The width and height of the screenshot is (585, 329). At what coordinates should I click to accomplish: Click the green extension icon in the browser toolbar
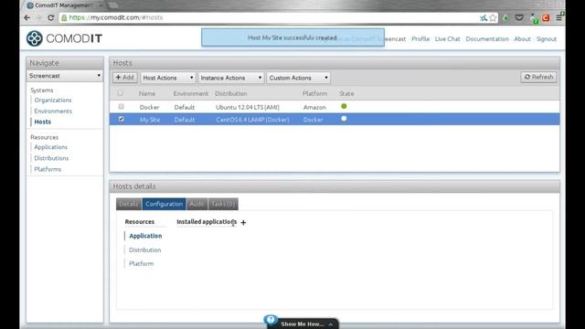pyautogui.click(x=505, y=17)
